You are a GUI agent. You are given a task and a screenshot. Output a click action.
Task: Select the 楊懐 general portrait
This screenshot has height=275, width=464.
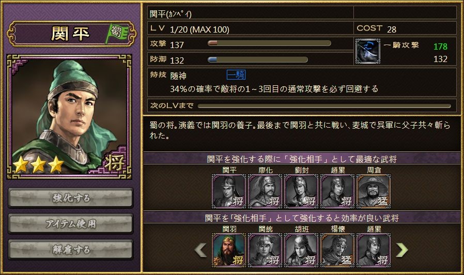point(337,250)
